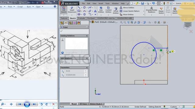Open the DimXpert tab
Screen dimensions: 195x109
click(x=91, y=18)
